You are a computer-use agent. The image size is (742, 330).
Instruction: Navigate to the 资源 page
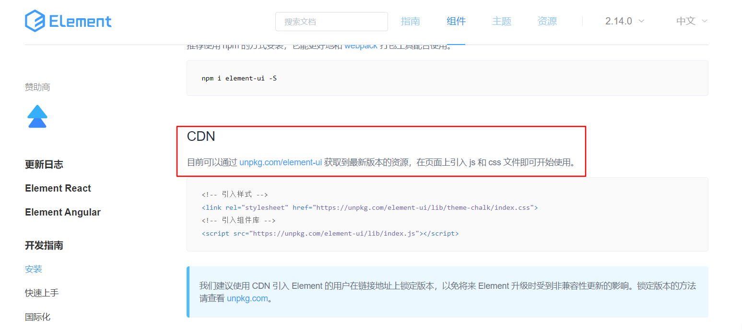pos(546,21)
